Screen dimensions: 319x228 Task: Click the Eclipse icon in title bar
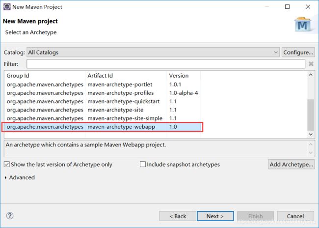coord(7,7)
